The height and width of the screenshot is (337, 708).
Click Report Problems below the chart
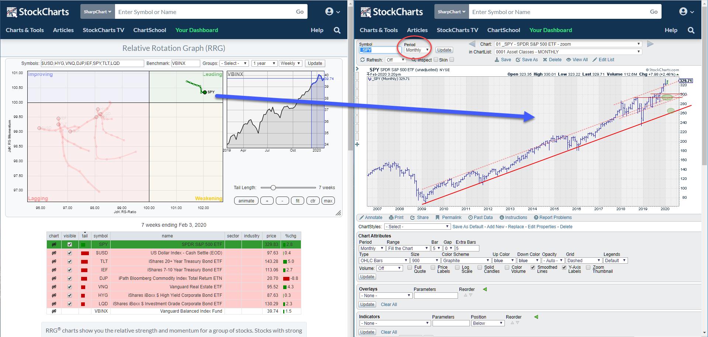(553, 218)
